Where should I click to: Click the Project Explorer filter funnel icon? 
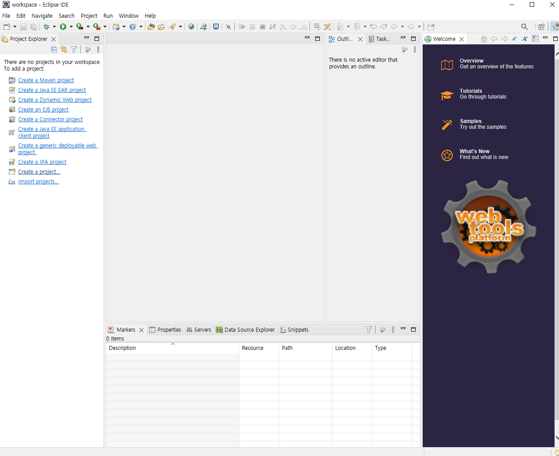pos(74,50)
